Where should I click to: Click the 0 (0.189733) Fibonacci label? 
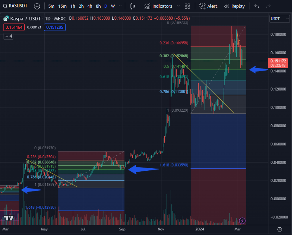coord(177,23)
